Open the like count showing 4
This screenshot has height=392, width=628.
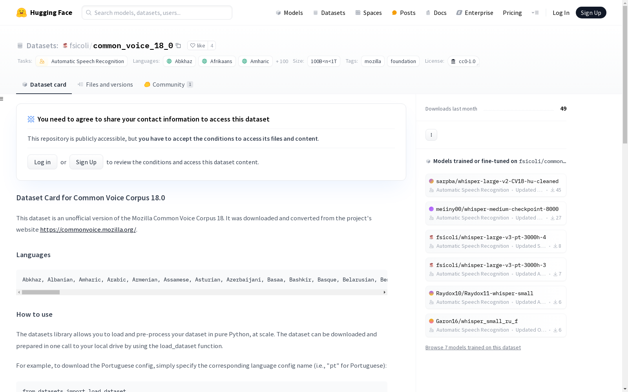212,45
